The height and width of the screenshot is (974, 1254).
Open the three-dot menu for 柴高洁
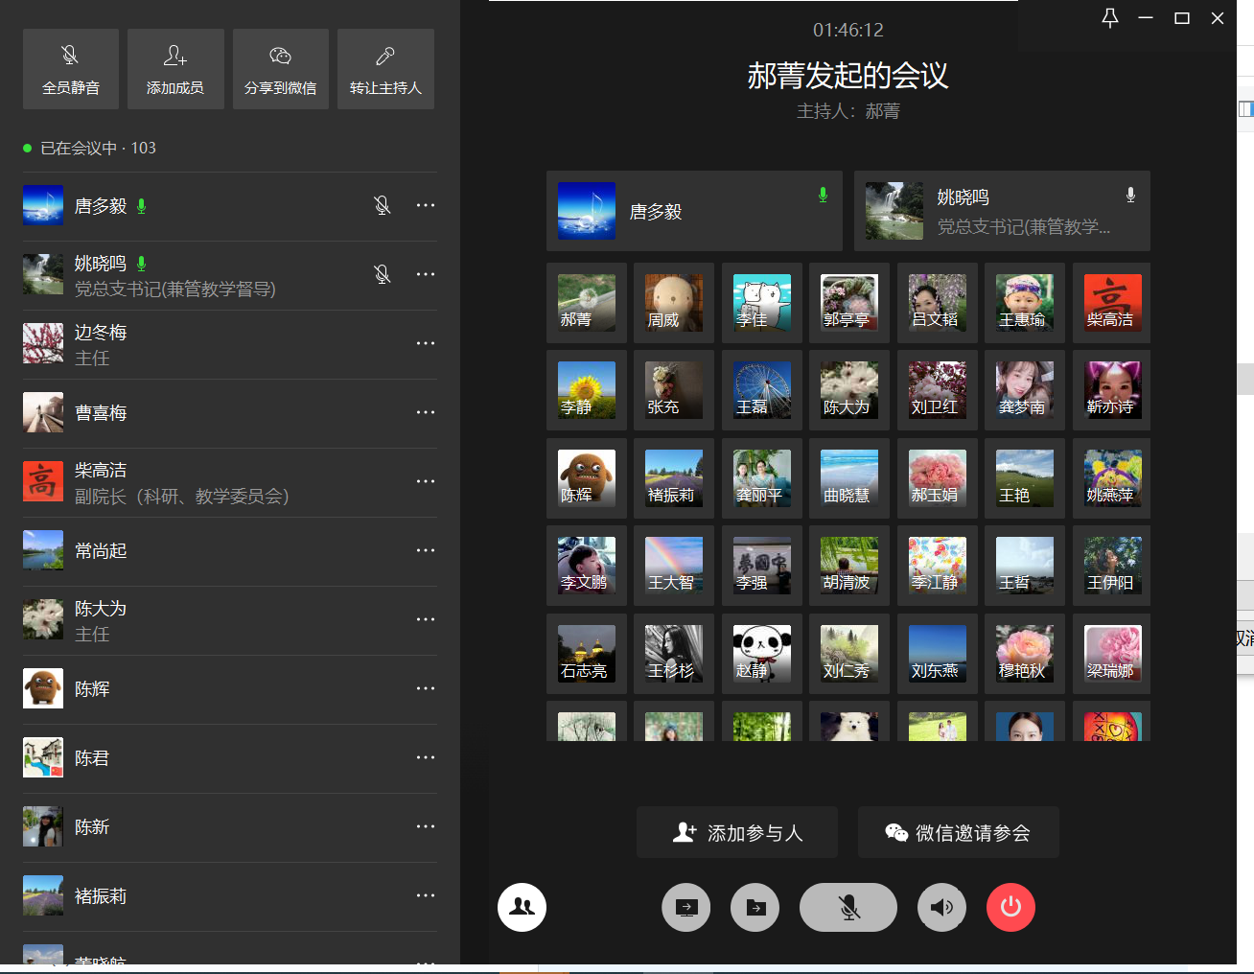click(426, 481)
